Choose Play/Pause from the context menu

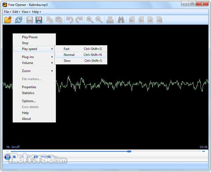(x=34, y=37)
